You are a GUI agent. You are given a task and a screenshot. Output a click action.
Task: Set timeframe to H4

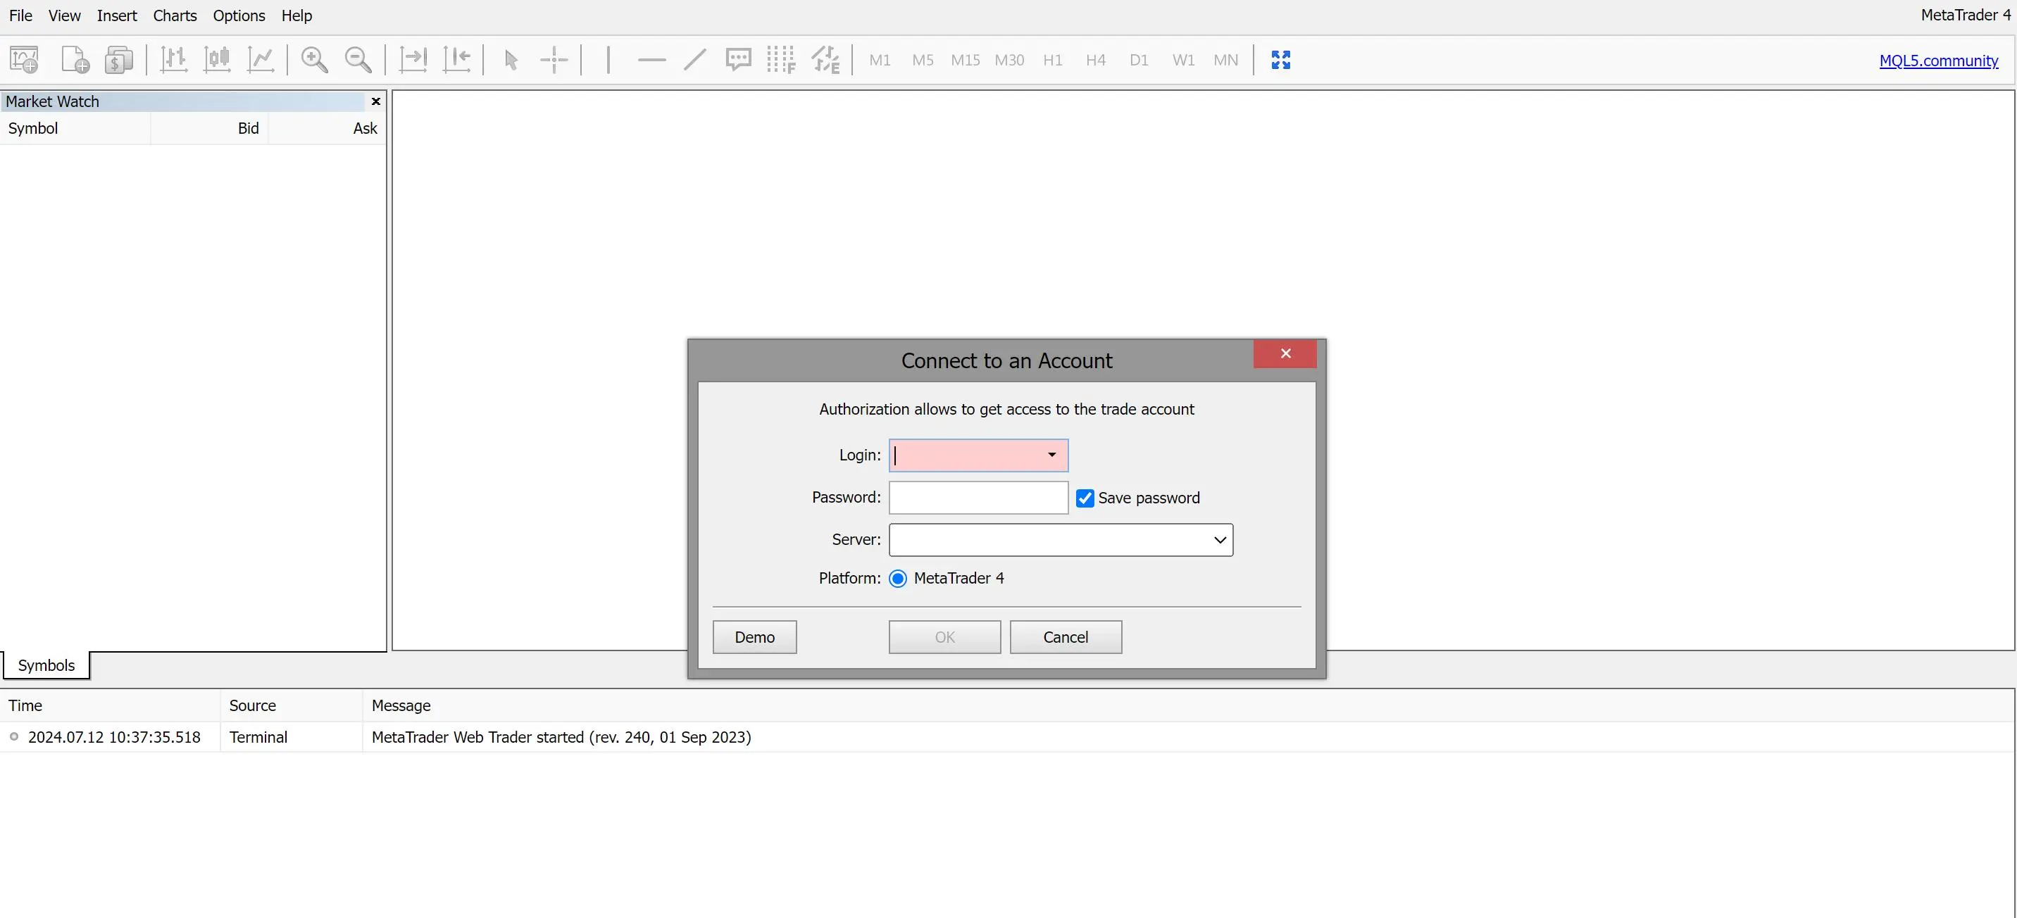coord(1097,61)
